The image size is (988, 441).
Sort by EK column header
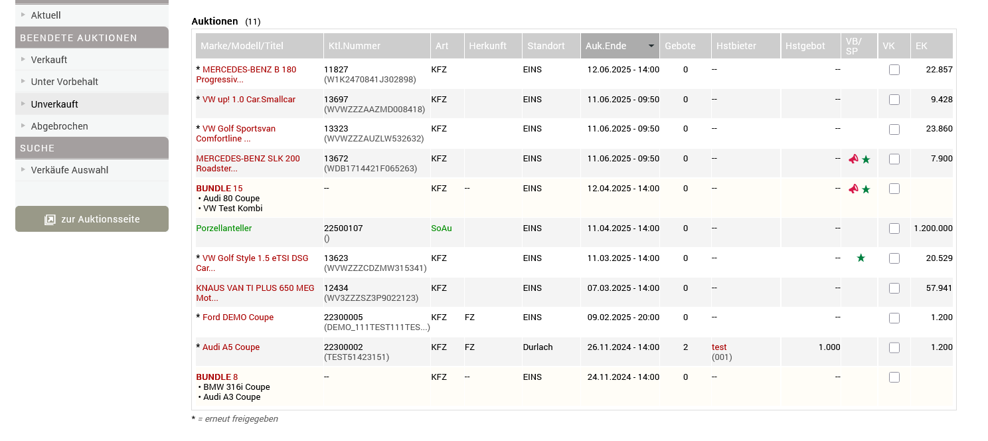coord(921,46)
